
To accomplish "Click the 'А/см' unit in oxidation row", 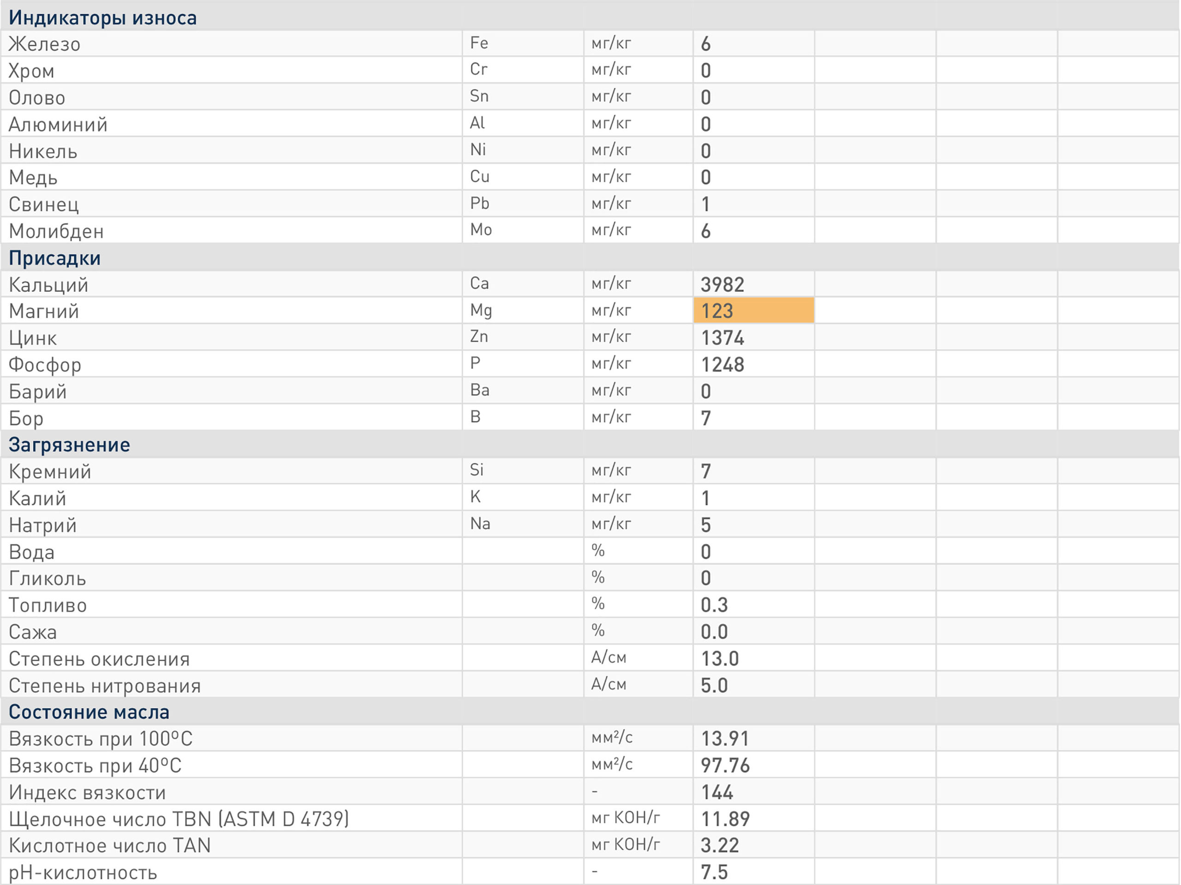I will pos(608,657).
